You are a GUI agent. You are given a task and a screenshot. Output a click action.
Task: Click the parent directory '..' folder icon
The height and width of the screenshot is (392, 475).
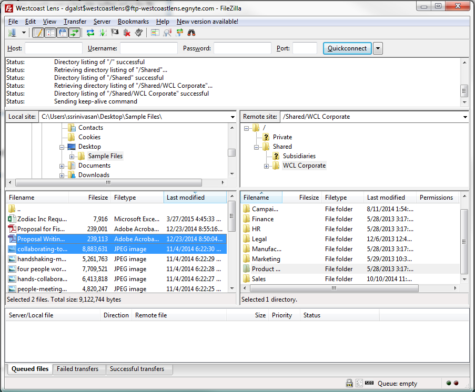point(12,209)
